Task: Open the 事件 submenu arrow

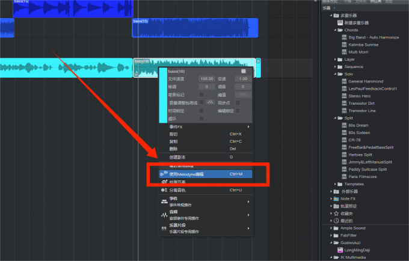Action: click(x=248, y=201)
